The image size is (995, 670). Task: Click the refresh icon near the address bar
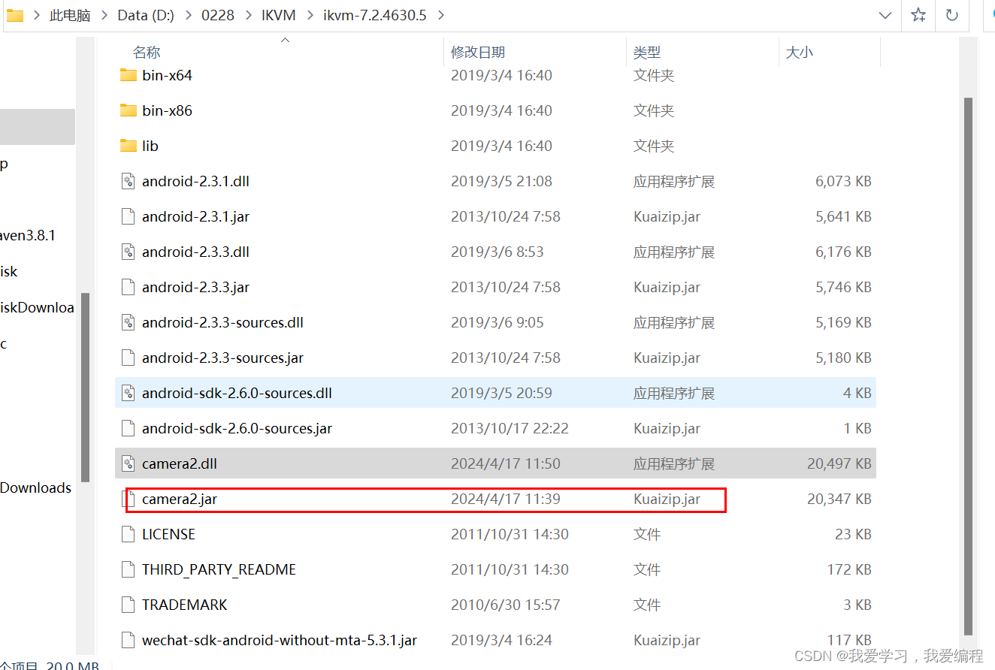(x=951, y=15)
